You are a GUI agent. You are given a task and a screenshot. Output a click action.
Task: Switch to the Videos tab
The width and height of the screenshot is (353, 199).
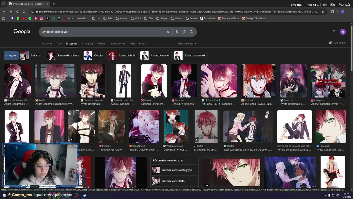coord(101,43)
